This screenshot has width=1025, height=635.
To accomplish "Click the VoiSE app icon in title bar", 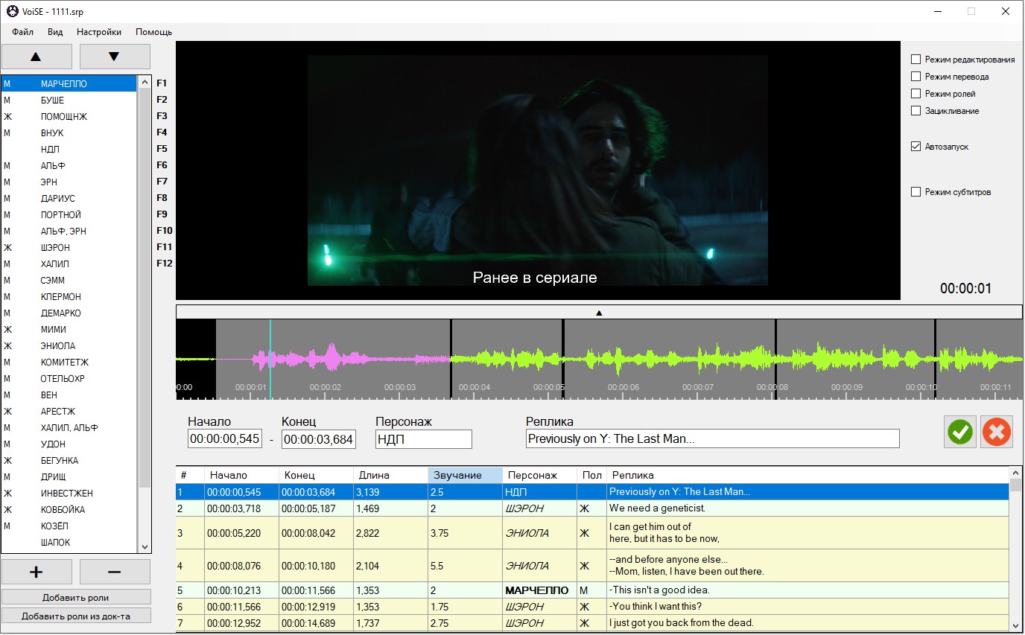I will pyautogui.click(x=12, y=11).
